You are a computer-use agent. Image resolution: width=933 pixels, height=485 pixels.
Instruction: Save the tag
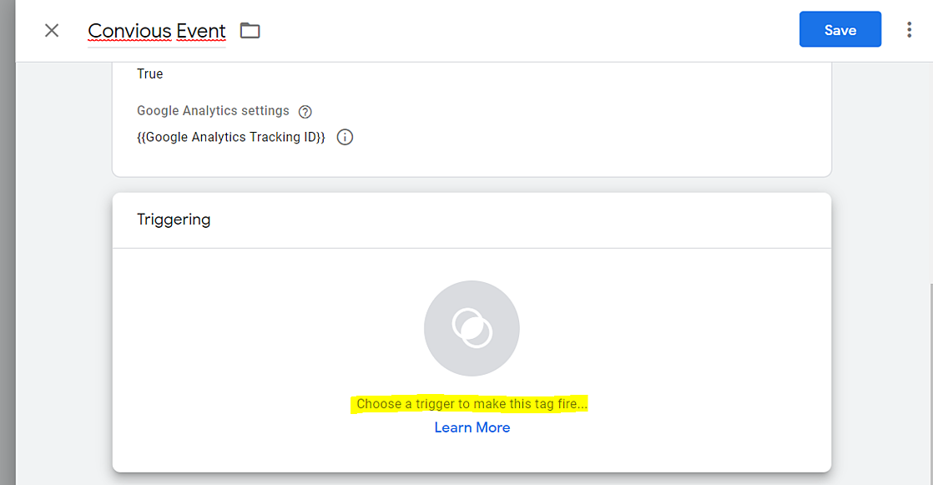click(840, 29)
